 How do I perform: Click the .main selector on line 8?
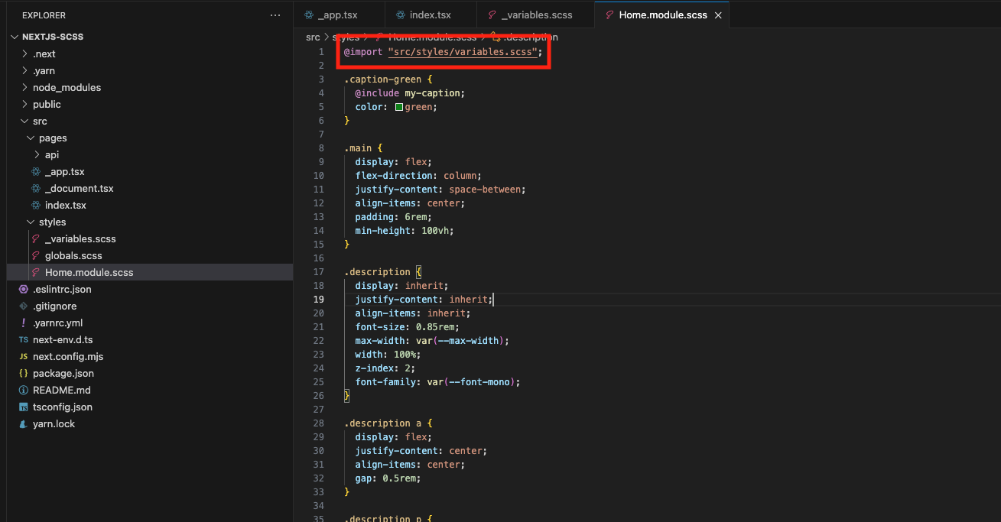point(358,148)
